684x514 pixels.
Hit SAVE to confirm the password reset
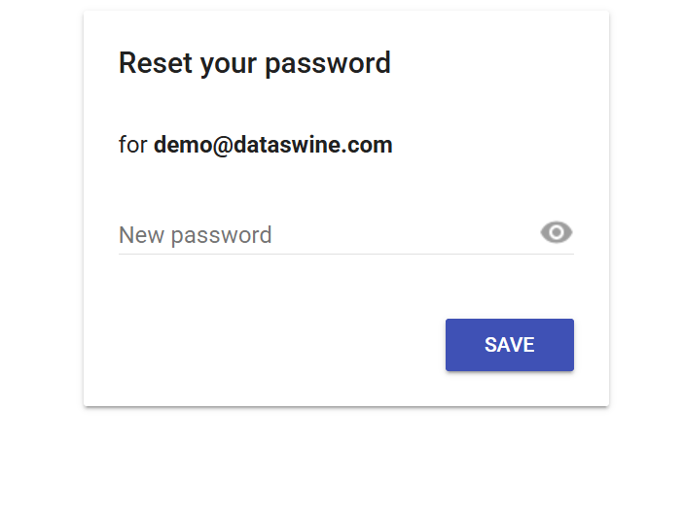point(509,345)
